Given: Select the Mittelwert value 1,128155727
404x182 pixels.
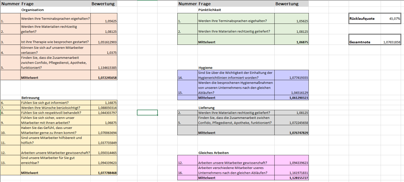Looking at the screenshot, I should 291,178.
